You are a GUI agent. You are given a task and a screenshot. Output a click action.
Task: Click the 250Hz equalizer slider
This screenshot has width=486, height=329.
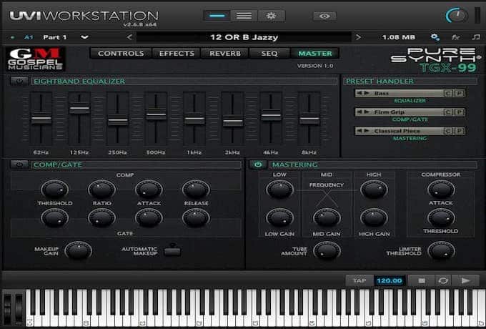tap(118, 121)
